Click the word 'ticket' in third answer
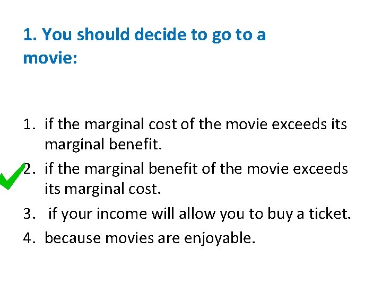This screenshot has width=382, height=286. (328, 215)
